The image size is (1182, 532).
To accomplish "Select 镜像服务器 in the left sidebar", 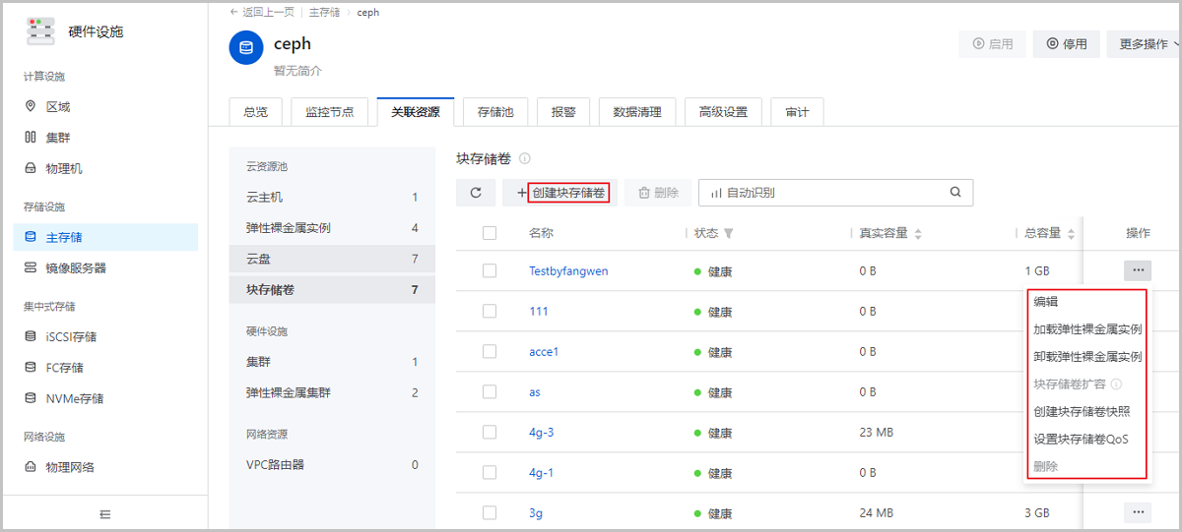I will pyautogui.click(x=76, y=267).
